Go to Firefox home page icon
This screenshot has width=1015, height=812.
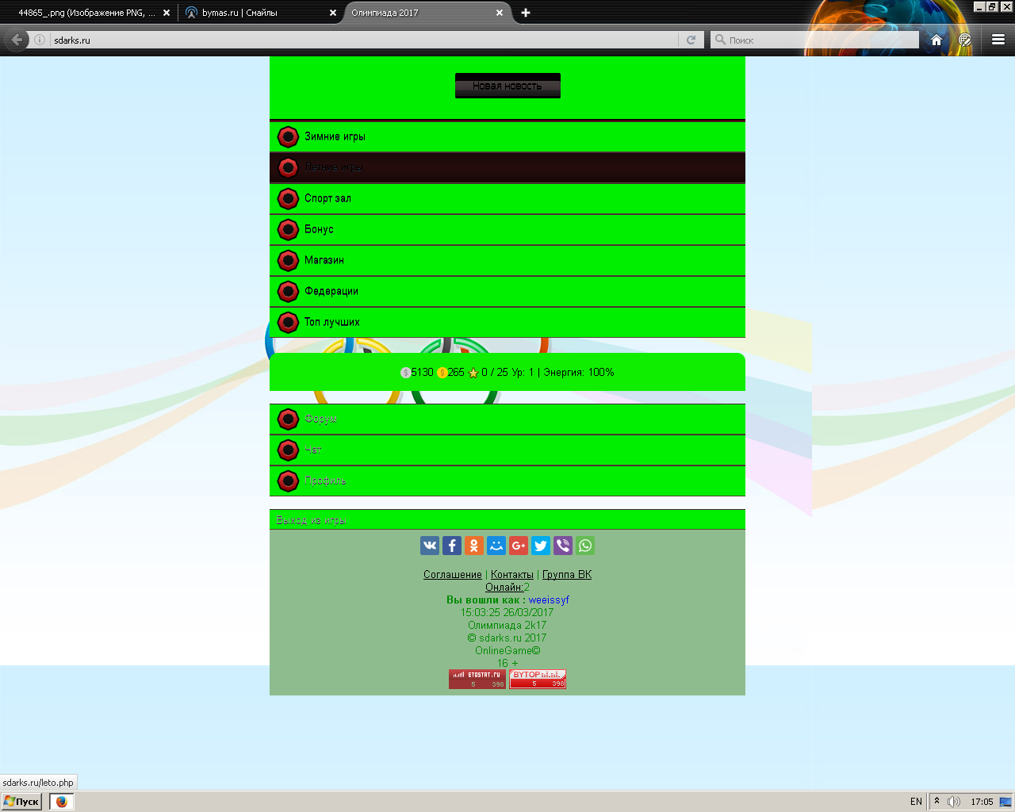pos(936,40)
